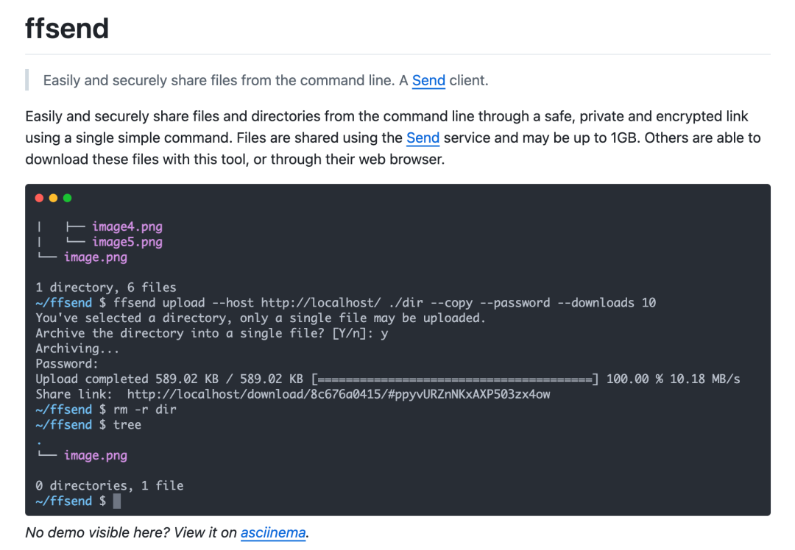Click the "Password:" prompt line

66,364
